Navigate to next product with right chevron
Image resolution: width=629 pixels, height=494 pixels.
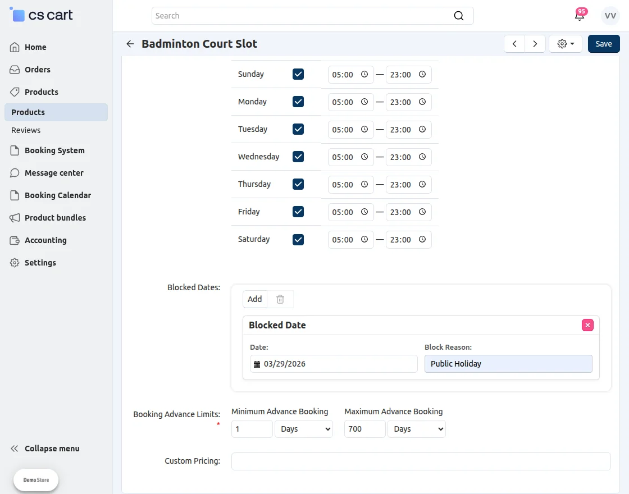[x=535, y=44]
